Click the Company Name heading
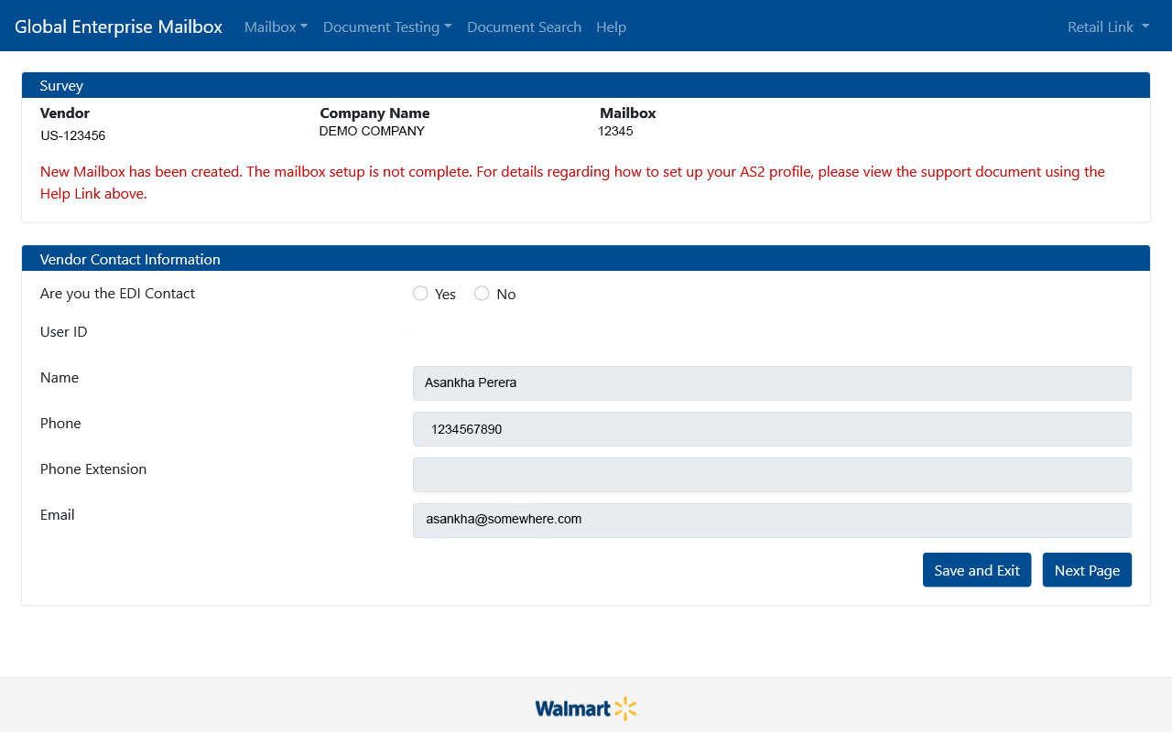The width and height of the screenshot is (1172, 732). 374,113
